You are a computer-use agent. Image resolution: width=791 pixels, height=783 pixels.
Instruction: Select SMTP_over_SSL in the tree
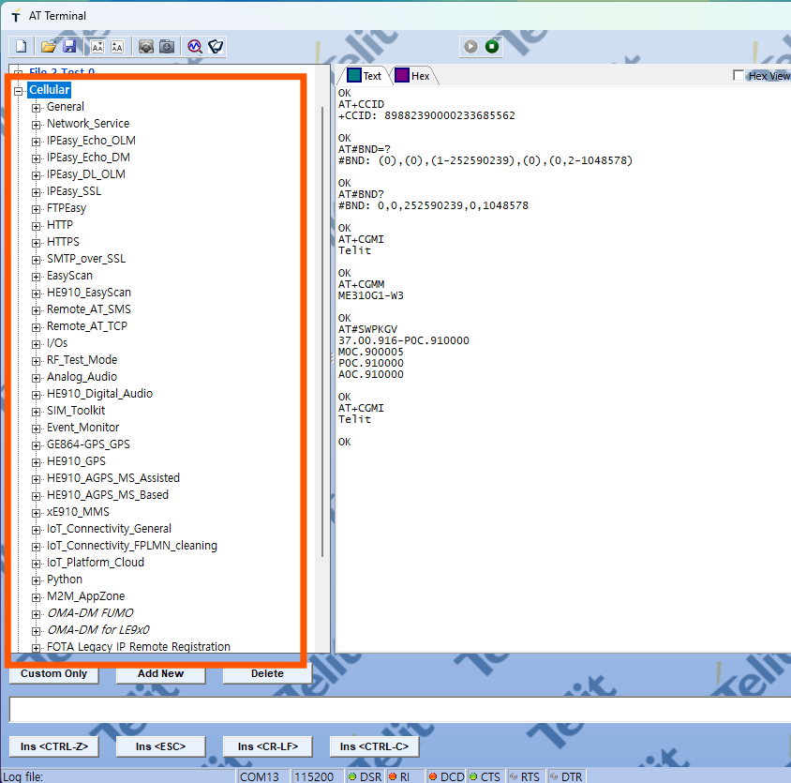86,259
